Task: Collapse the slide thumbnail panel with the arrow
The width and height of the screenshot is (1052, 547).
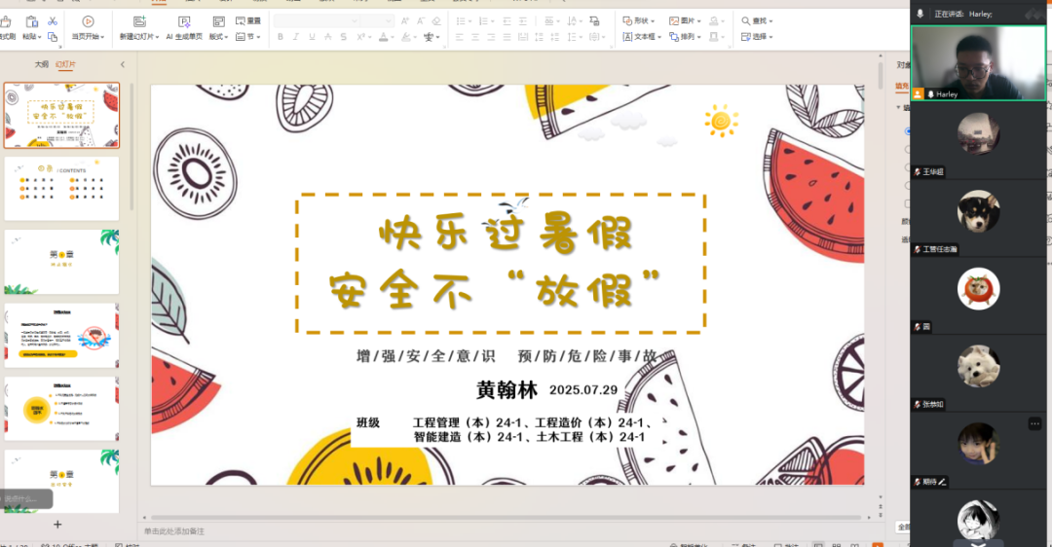Action: (122, 64)
